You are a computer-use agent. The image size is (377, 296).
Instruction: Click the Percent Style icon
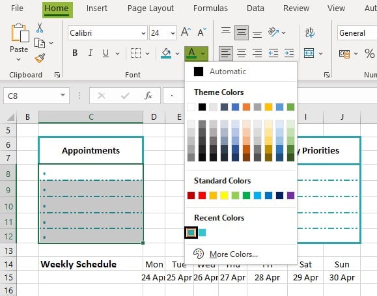369,53
